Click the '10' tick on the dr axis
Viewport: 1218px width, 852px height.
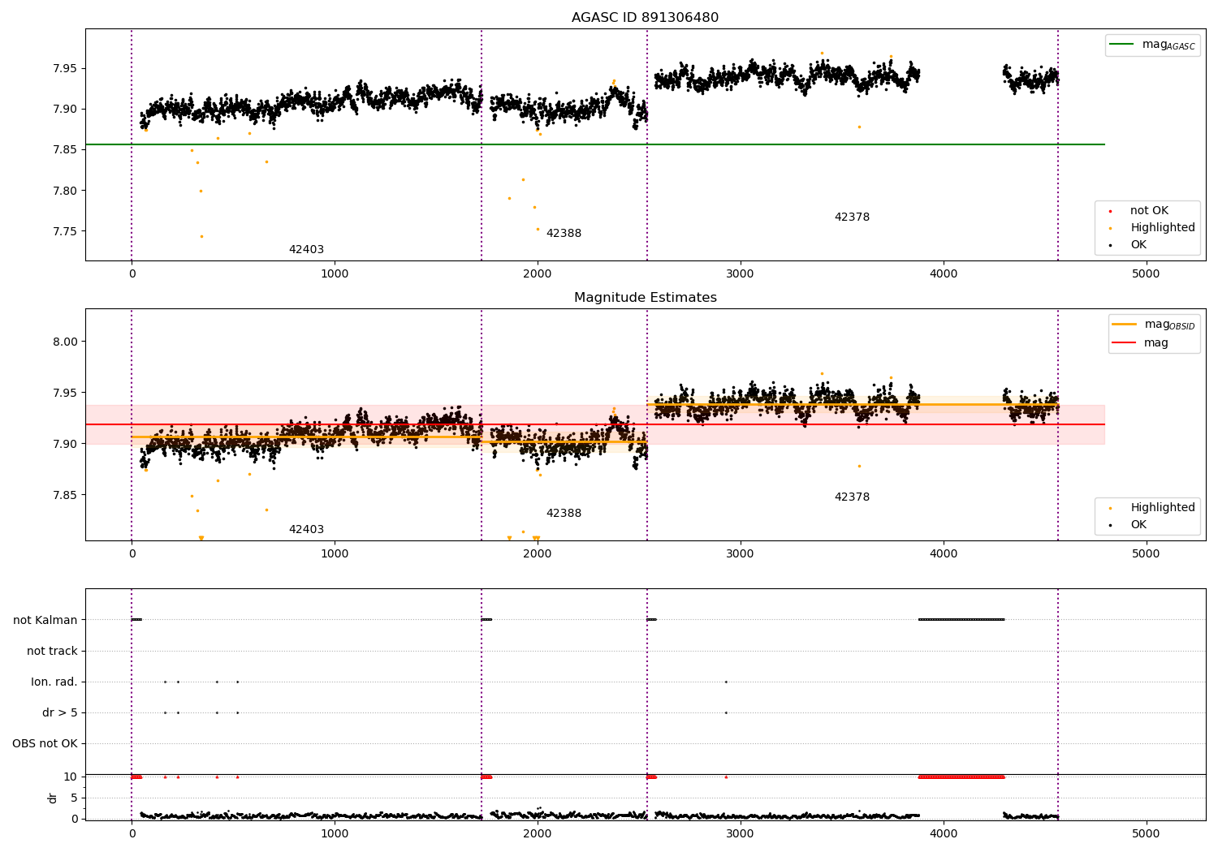(x=71, y=777)
